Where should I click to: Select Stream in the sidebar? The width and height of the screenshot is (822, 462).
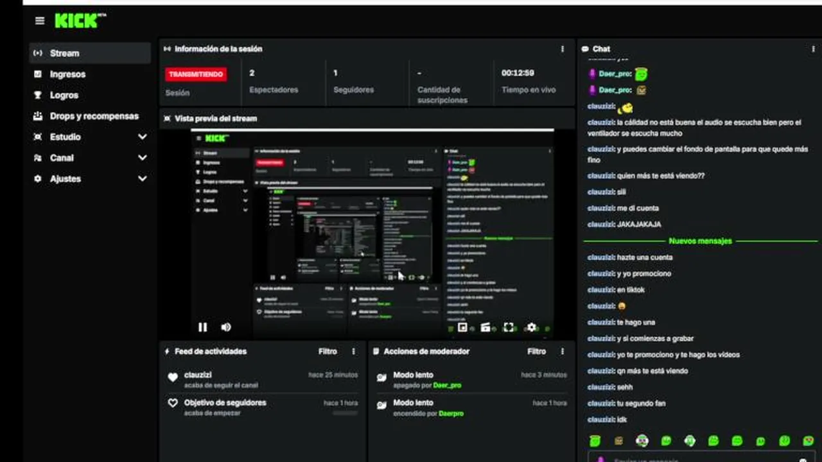90,53
